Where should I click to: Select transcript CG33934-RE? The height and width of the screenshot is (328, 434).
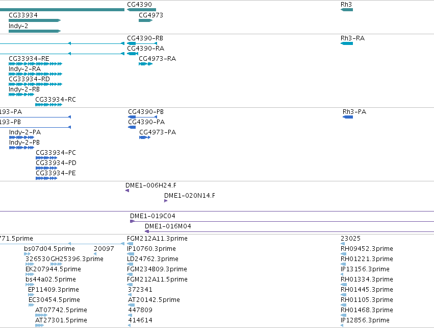[35, 64]
